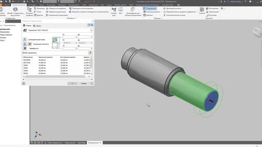The width and height of the screenshot is (262, 147).
Task: Click the bearing filter icon beside Выбор подшипника
Action: point(90,53)
